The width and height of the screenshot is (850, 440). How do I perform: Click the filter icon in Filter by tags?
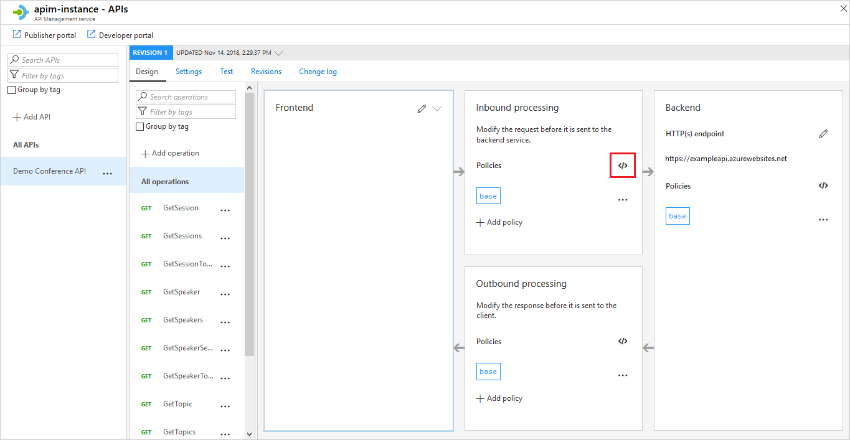(14, 75)
